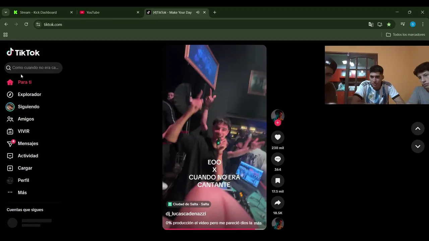Click the Amigos people icon
The image size is (429, 241).
tap(10, 119)
